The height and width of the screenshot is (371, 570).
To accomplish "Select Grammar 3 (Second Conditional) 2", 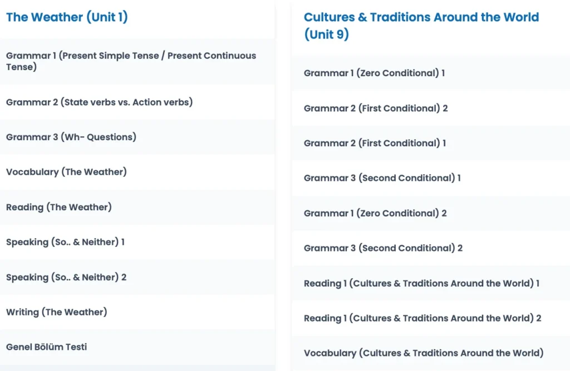I will [x=431, y=248].
